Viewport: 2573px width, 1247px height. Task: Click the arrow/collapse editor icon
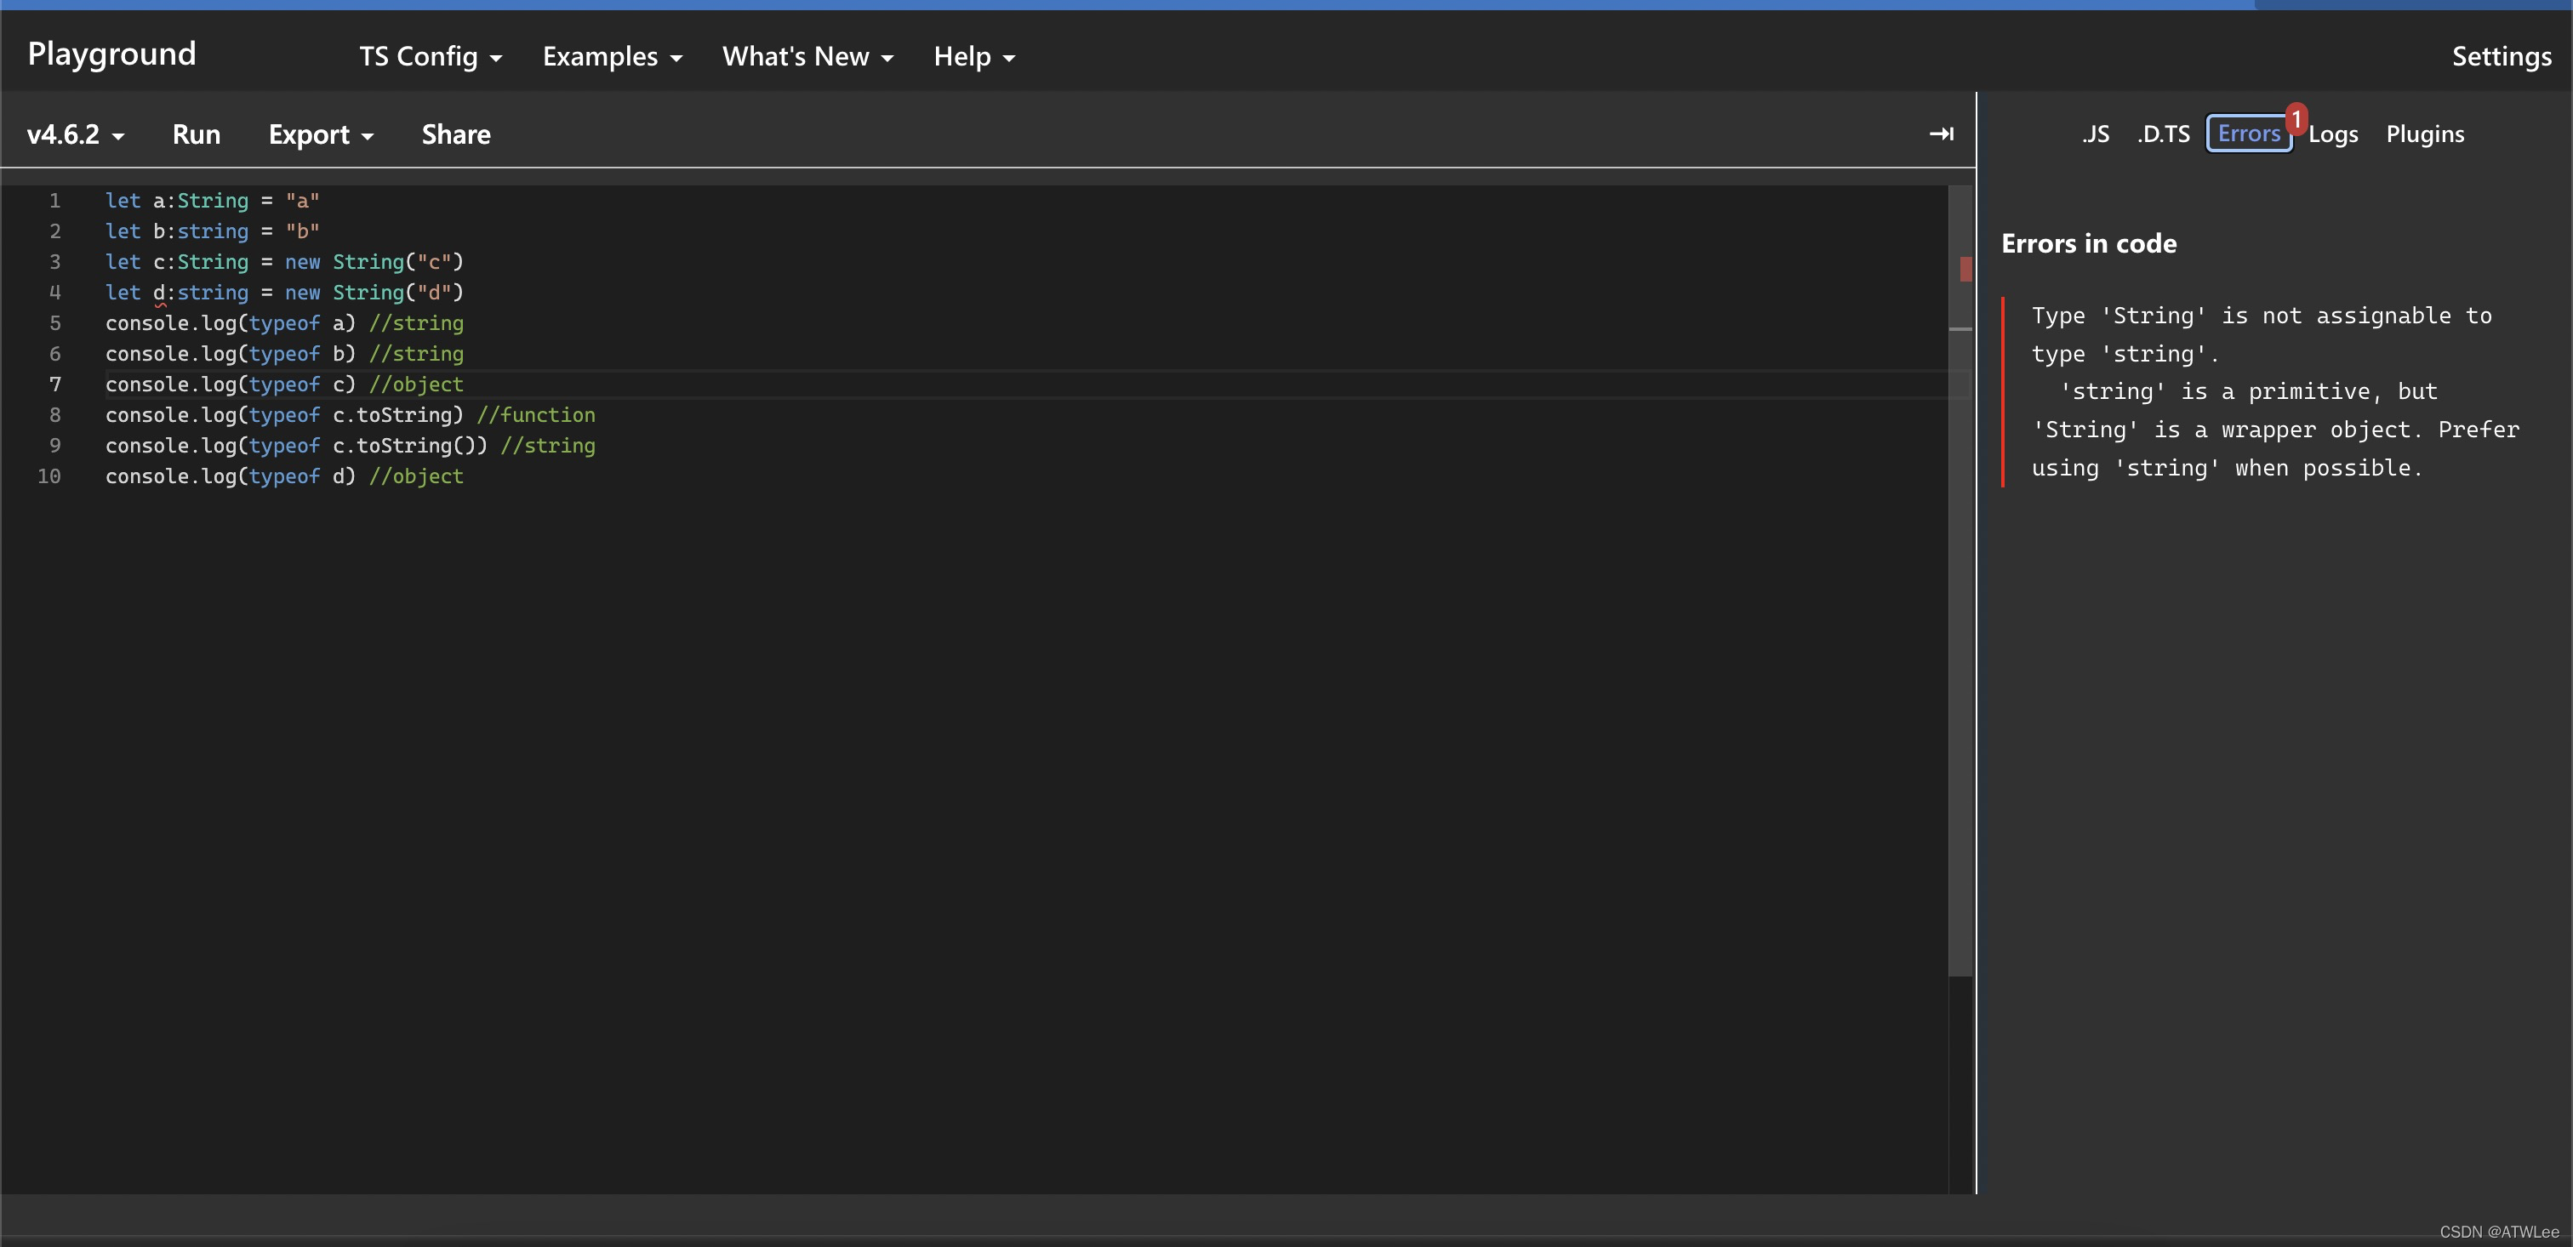[x=1942, y=133]
